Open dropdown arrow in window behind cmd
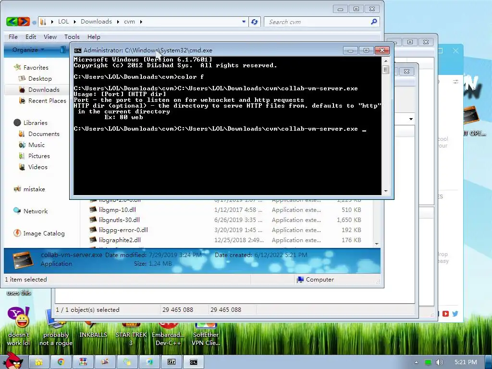492x369 pixels. tap(411, 119)
